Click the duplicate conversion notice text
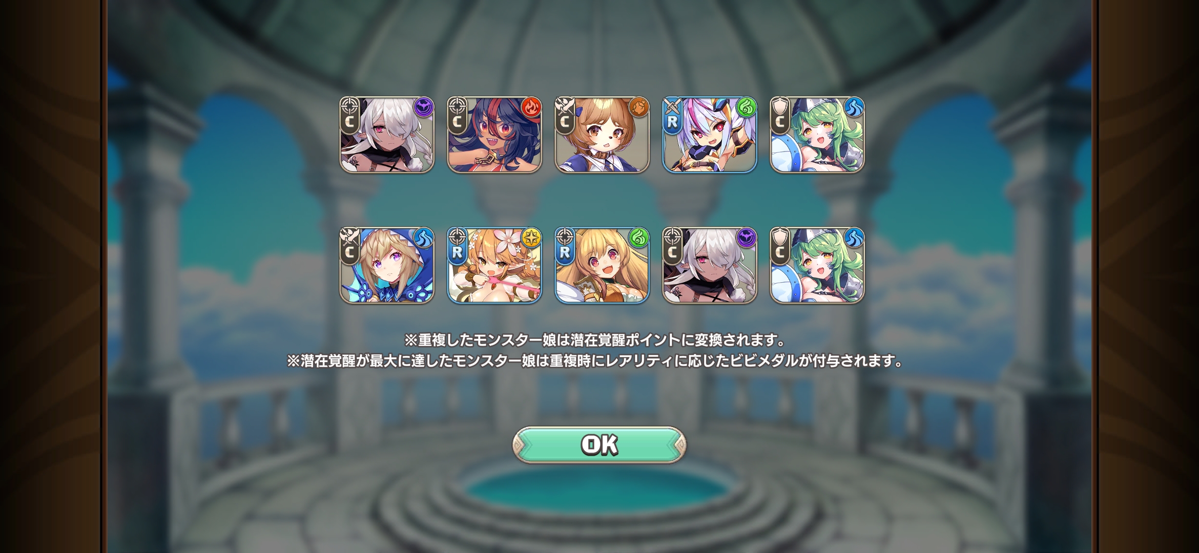The image size is (1199, 553). 595,340
